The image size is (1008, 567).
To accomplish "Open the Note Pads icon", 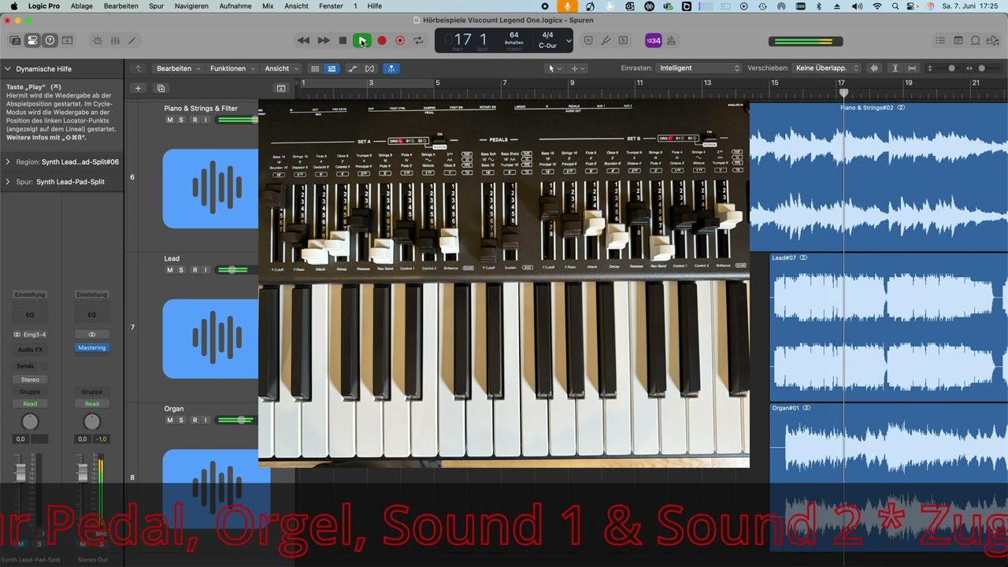I will [x=958, y=40].
